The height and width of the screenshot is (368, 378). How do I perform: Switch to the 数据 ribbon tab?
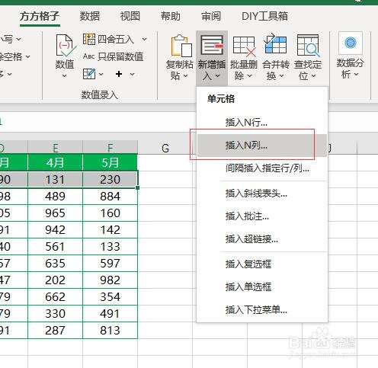click(90, 16)
